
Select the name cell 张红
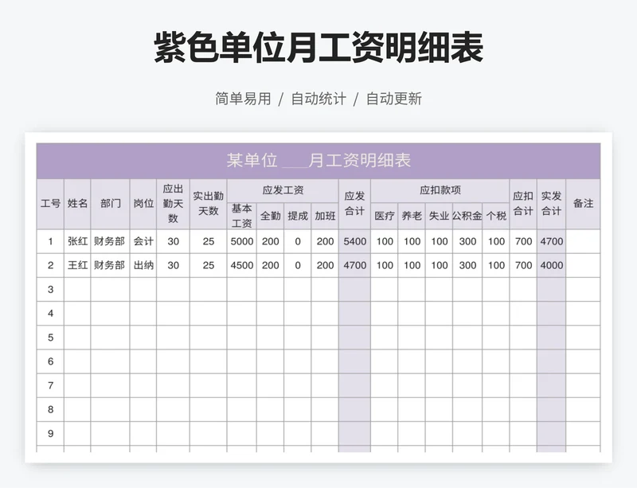(77, 242)
